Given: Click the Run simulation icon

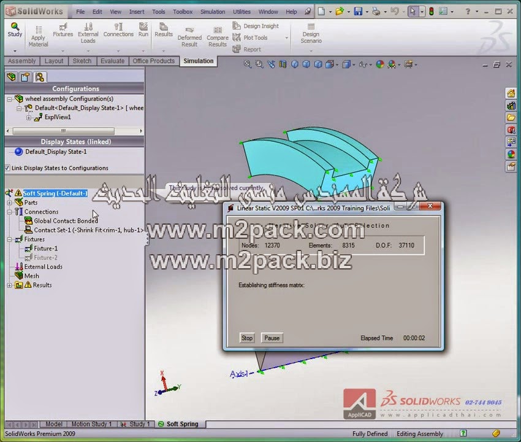Looking at the screenshot, I should tap(143, 30).
